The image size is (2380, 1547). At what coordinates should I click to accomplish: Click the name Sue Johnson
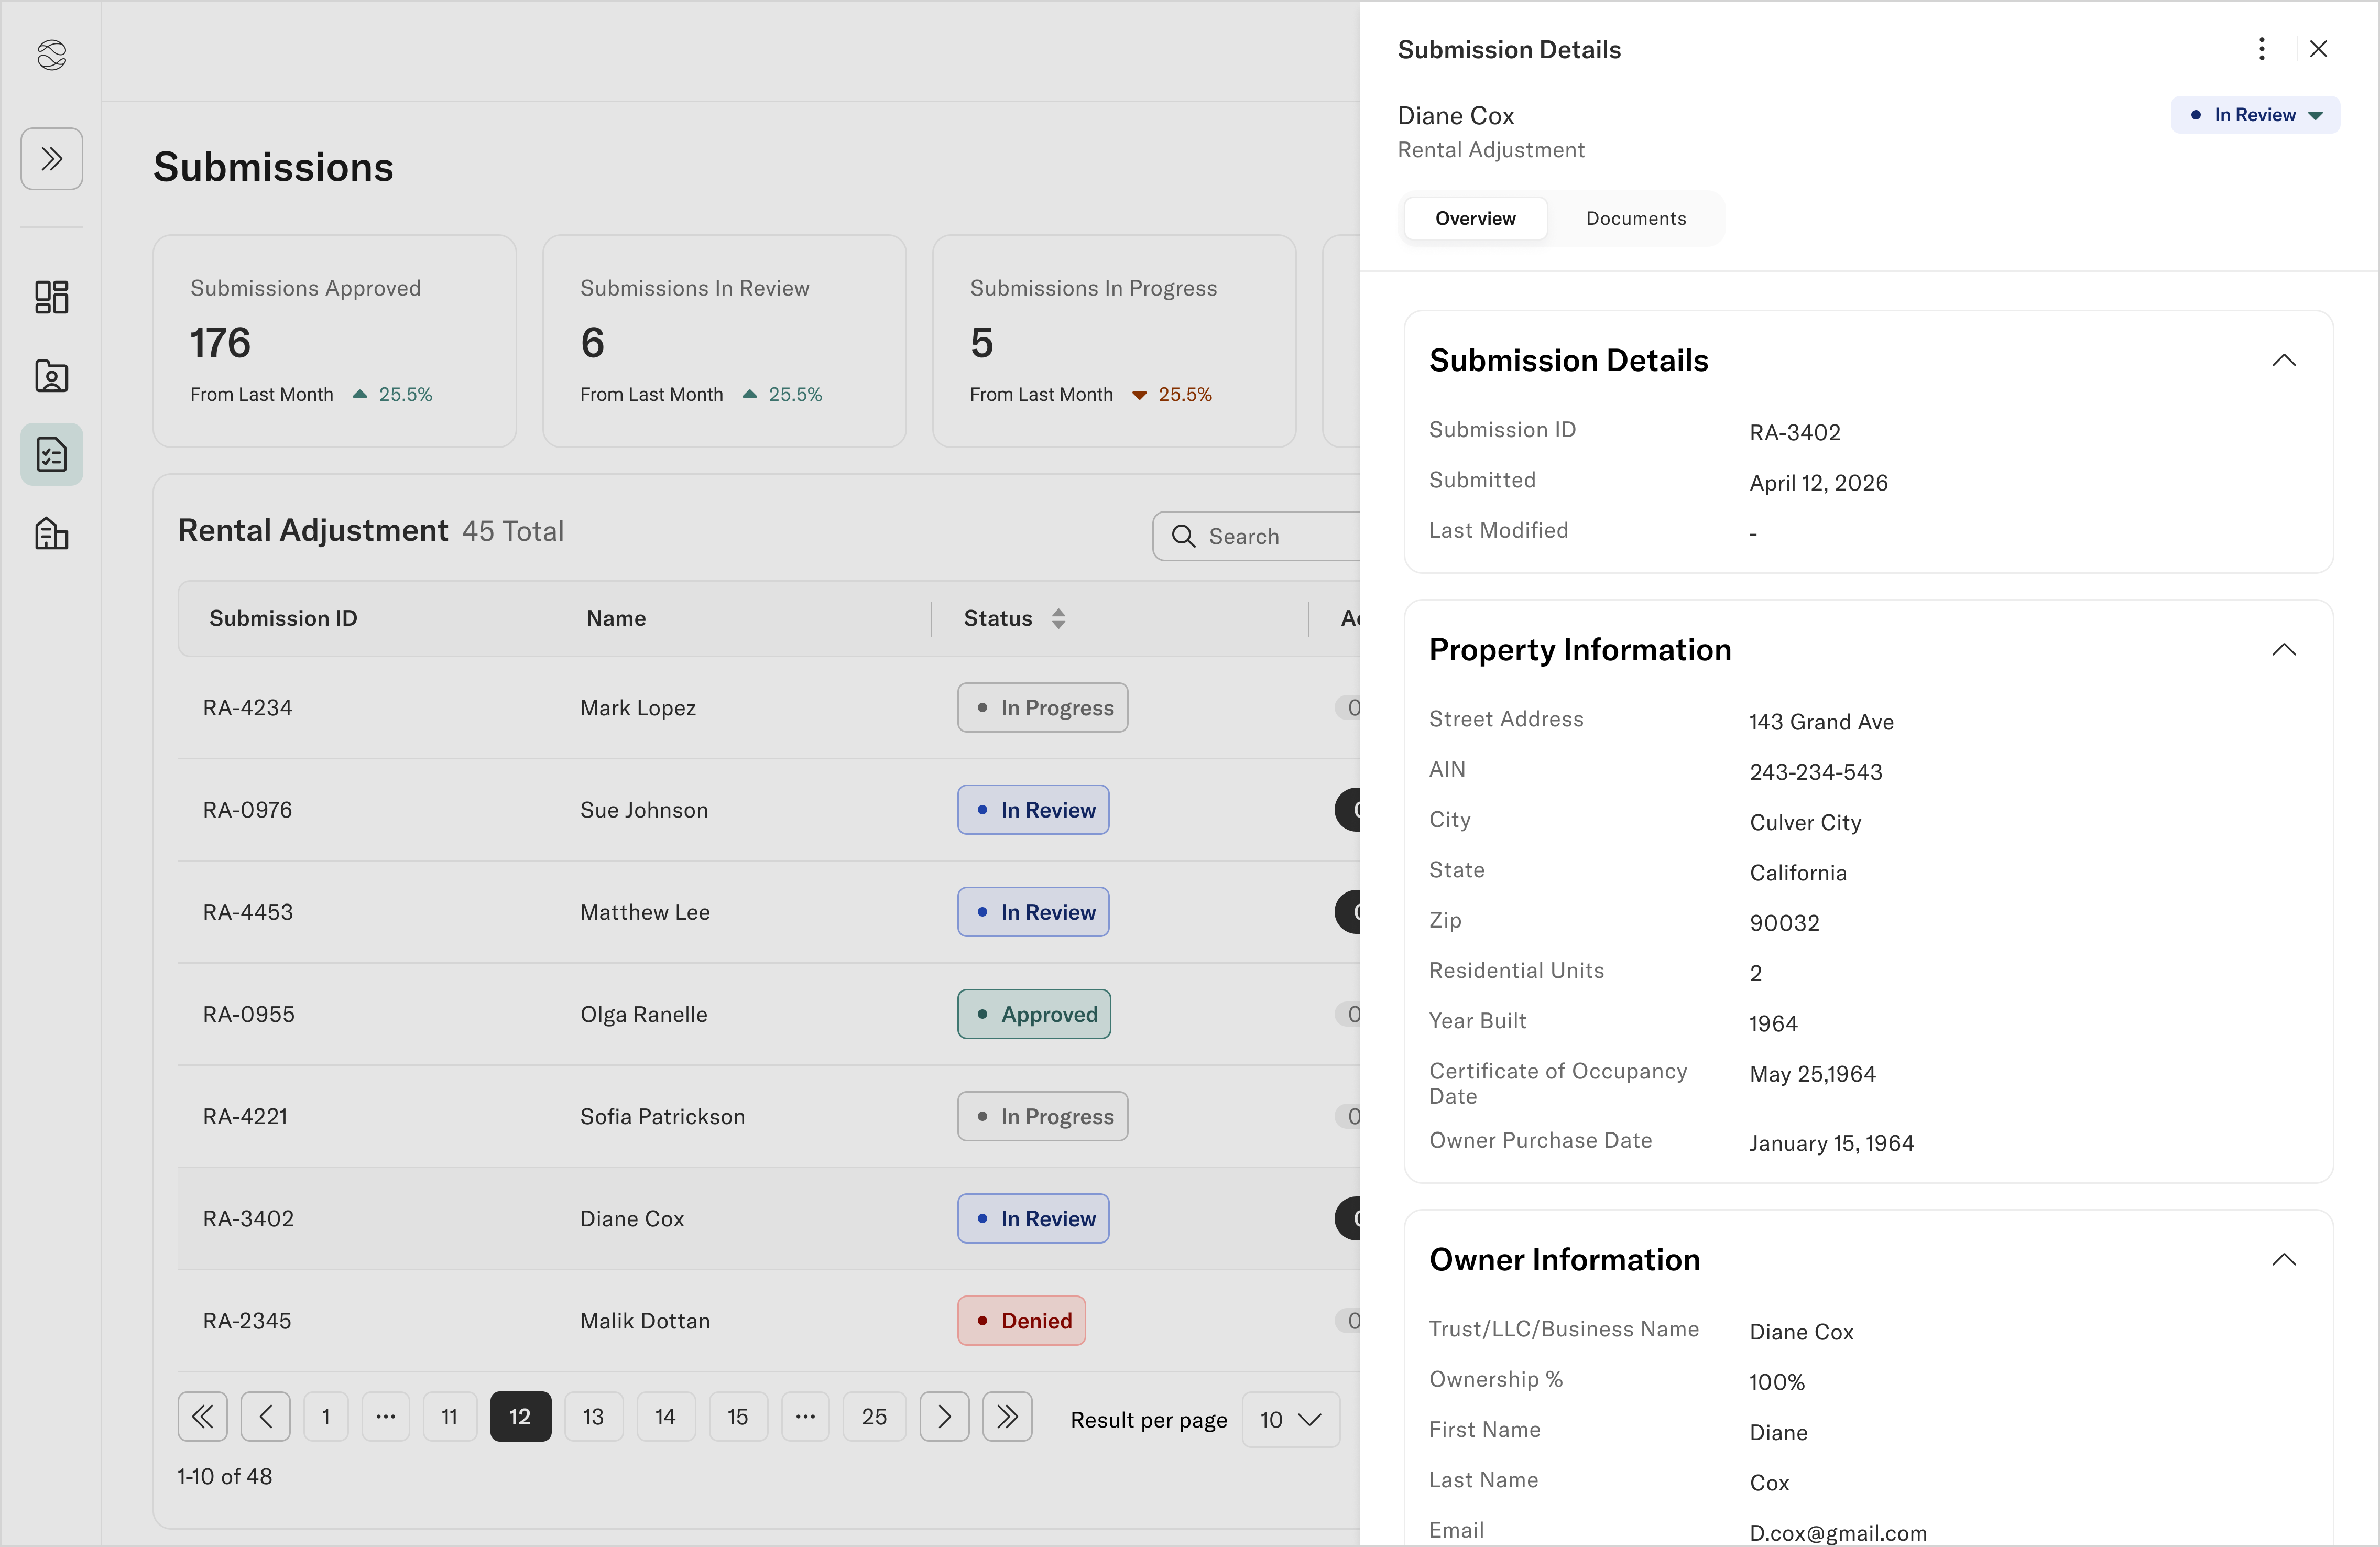click(644, 810)
